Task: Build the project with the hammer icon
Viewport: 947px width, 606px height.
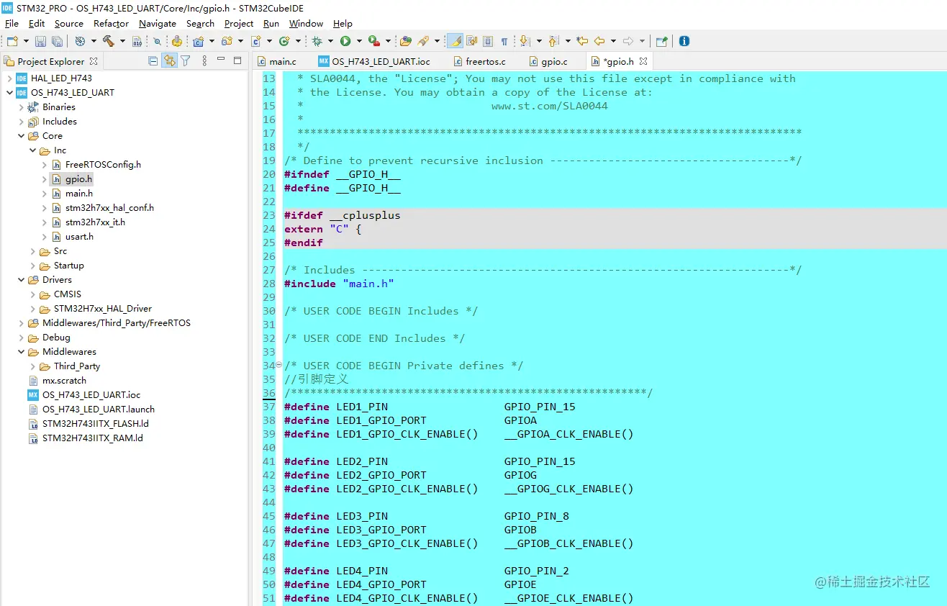Action: (109, 42)
